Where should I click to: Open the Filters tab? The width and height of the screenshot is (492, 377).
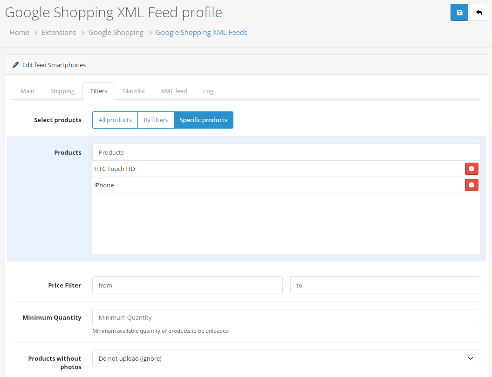99,91
